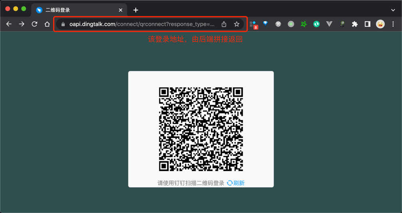Click the green star extension icon
Image resolution: width=402 pixels, height=213 pixels.
[x=303, y=24]
